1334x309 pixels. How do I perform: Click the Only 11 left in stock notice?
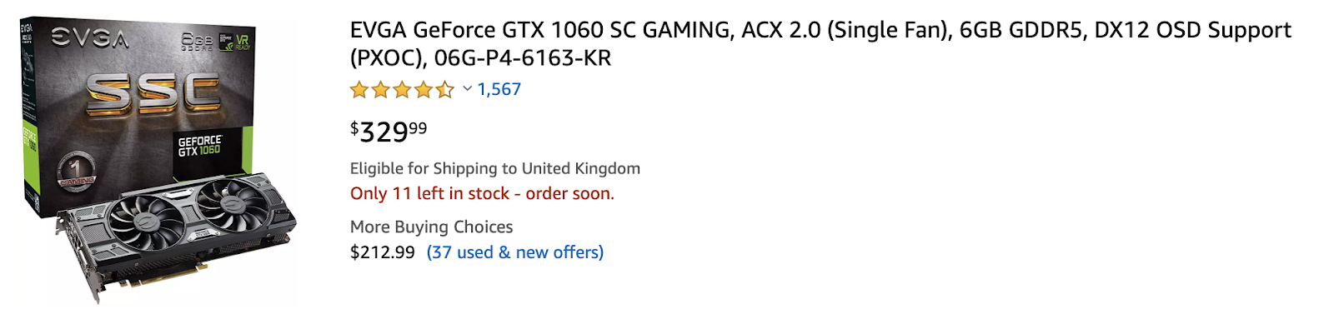(482, 193)
